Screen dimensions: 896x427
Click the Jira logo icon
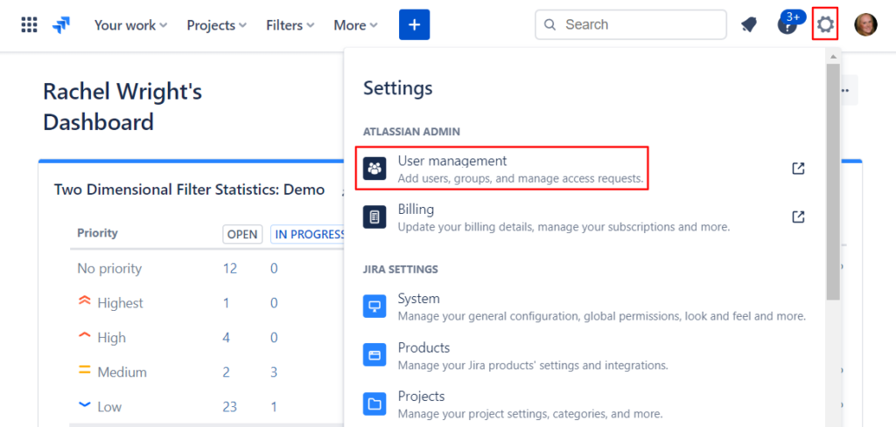tap(61, 25)
